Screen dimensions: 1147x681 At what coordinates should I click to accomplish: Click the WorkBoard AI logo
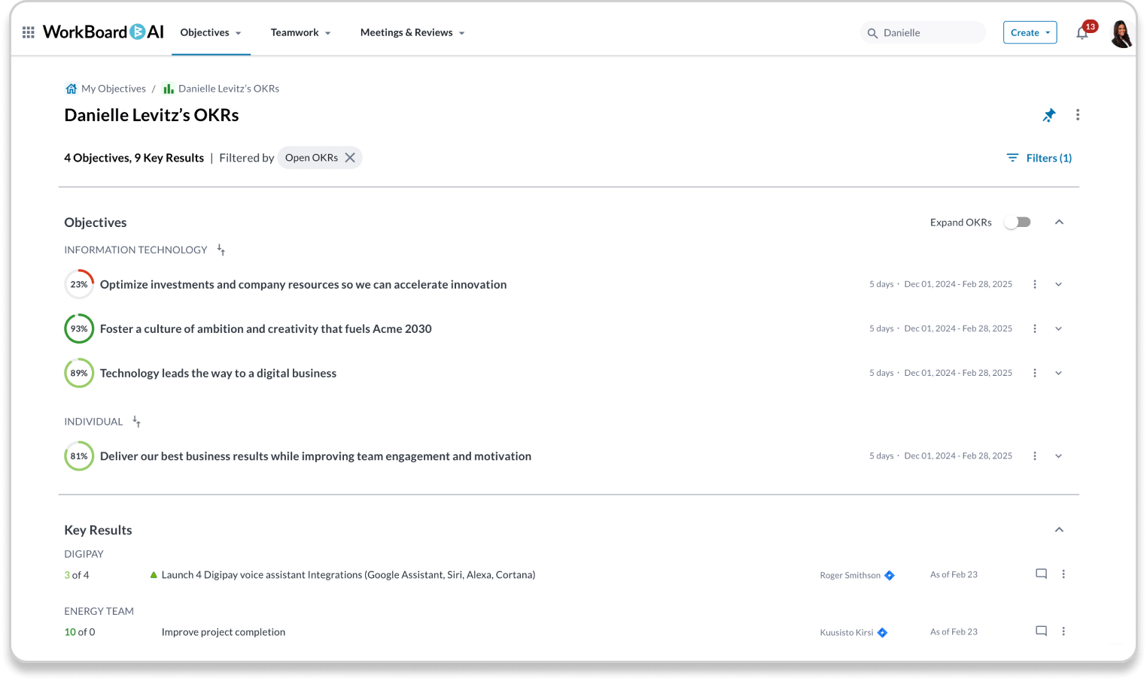(x=103, y=32)
